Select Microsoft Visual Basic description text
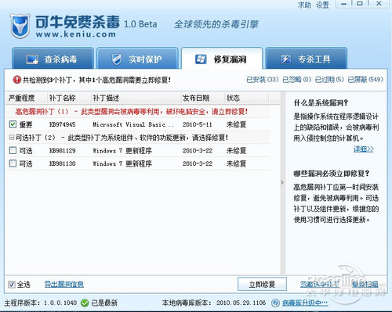Image resolution: width=392 pixels, height=312 pixels. (x=133, y=124)
